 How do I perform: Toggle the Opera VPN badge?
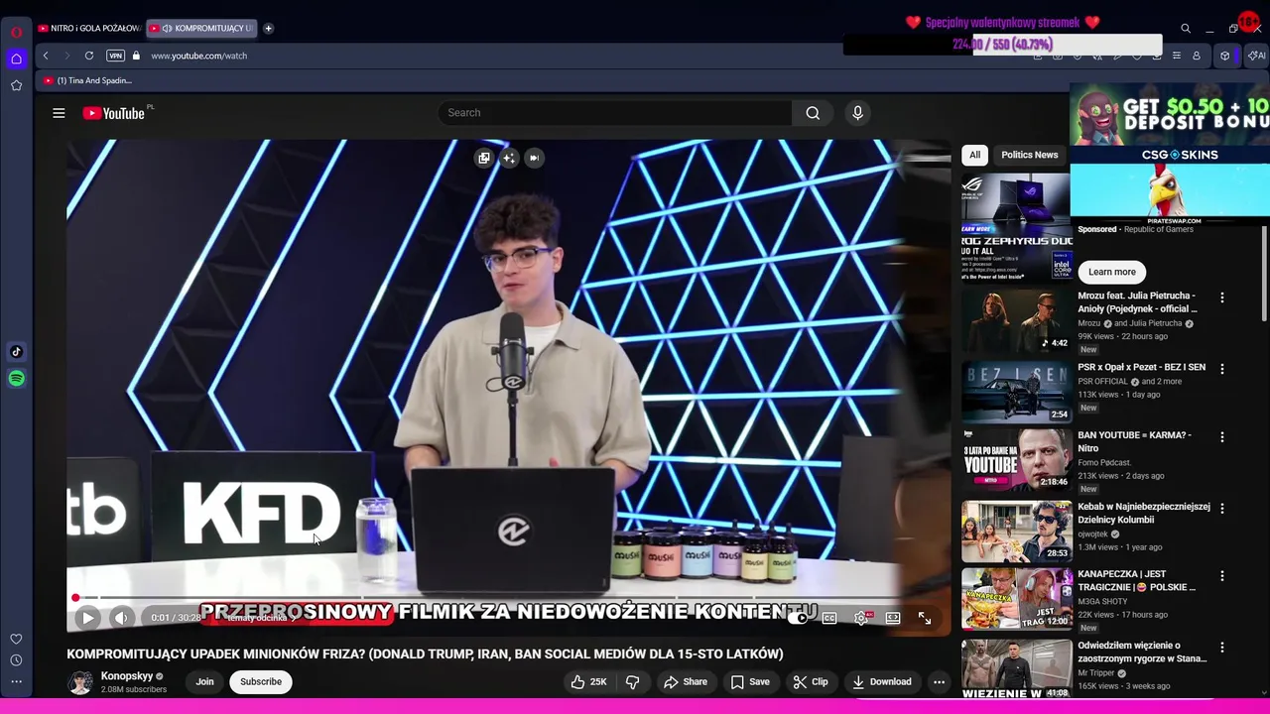(116, 56)
